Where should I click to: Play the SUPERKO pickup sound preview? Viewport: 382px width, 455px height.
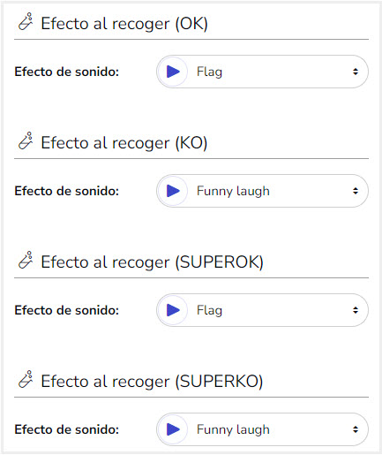[173, 429]
